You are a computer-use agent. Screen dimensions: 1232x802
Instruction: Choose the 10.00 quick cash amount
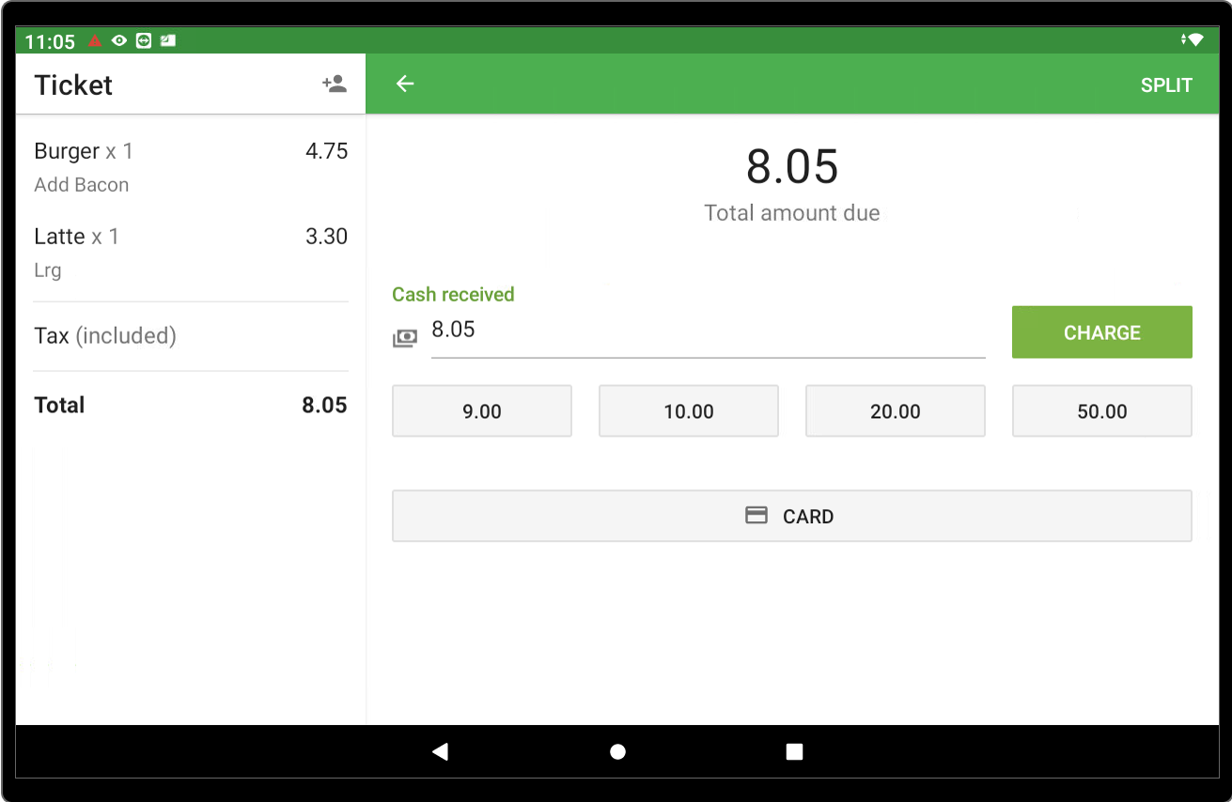[688, 411]
